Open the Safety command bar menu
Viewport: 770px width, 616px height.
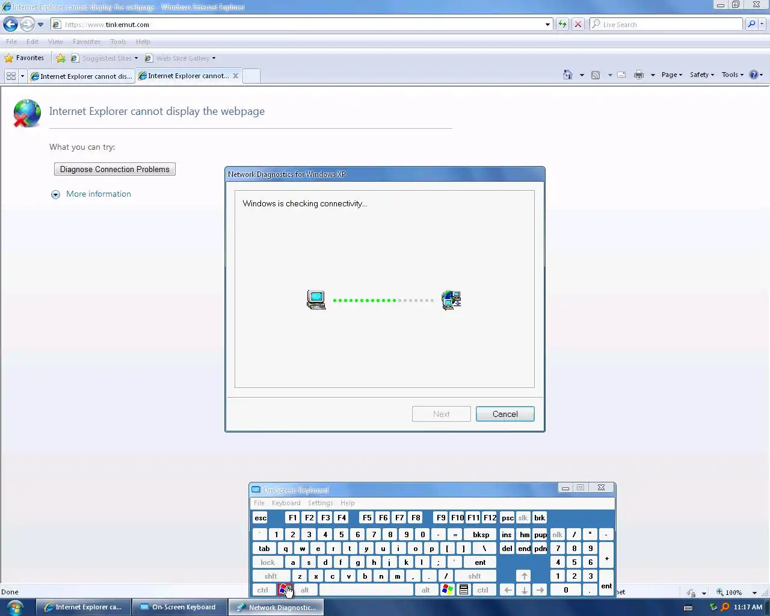(x=702, y=75)
